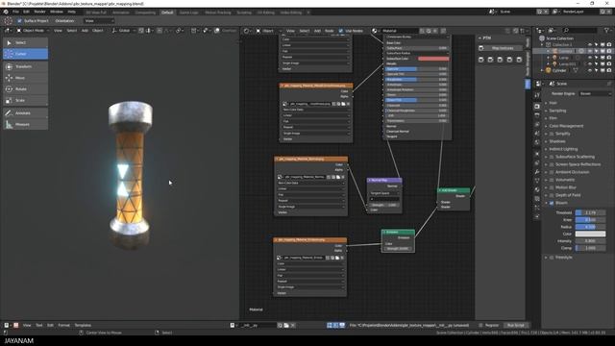Click the outliner search field

coord(580,30)
